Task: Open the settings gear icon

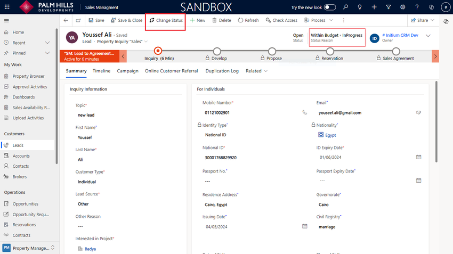Action: [x=402, y=7]
